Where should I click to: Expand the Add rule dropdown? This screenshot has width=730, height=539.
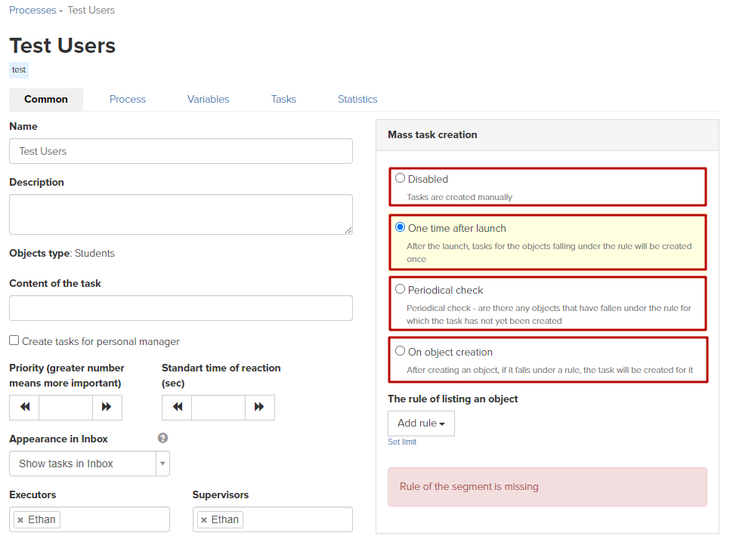(421, 423)
